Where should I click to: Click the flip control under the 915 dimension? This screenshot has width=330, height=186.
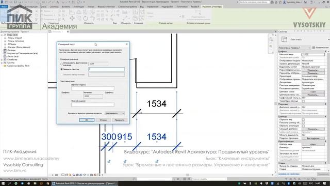[125, 161]
